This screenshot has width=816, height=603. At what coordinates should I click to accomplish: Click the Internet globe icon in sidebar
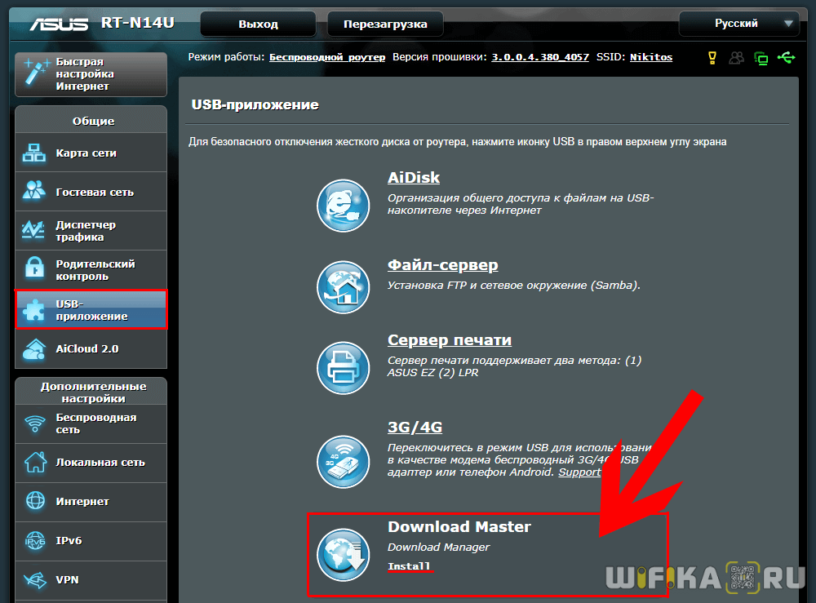click(35, 501)
